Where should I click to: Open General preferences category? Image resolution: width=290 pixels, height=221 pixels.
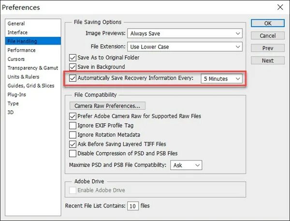click(16, 24)
